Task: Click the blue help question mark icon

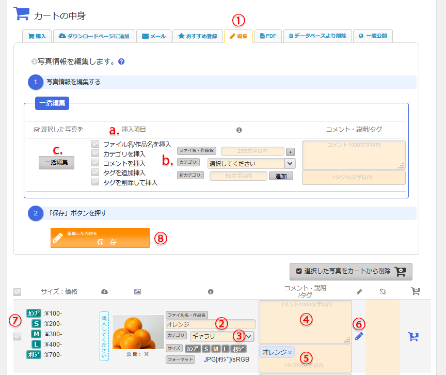Action: pos(121,61)
